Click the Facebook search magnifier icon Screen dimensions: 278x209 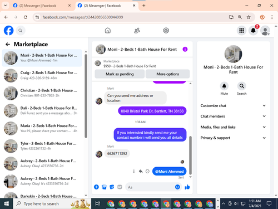tap(21, 31)
